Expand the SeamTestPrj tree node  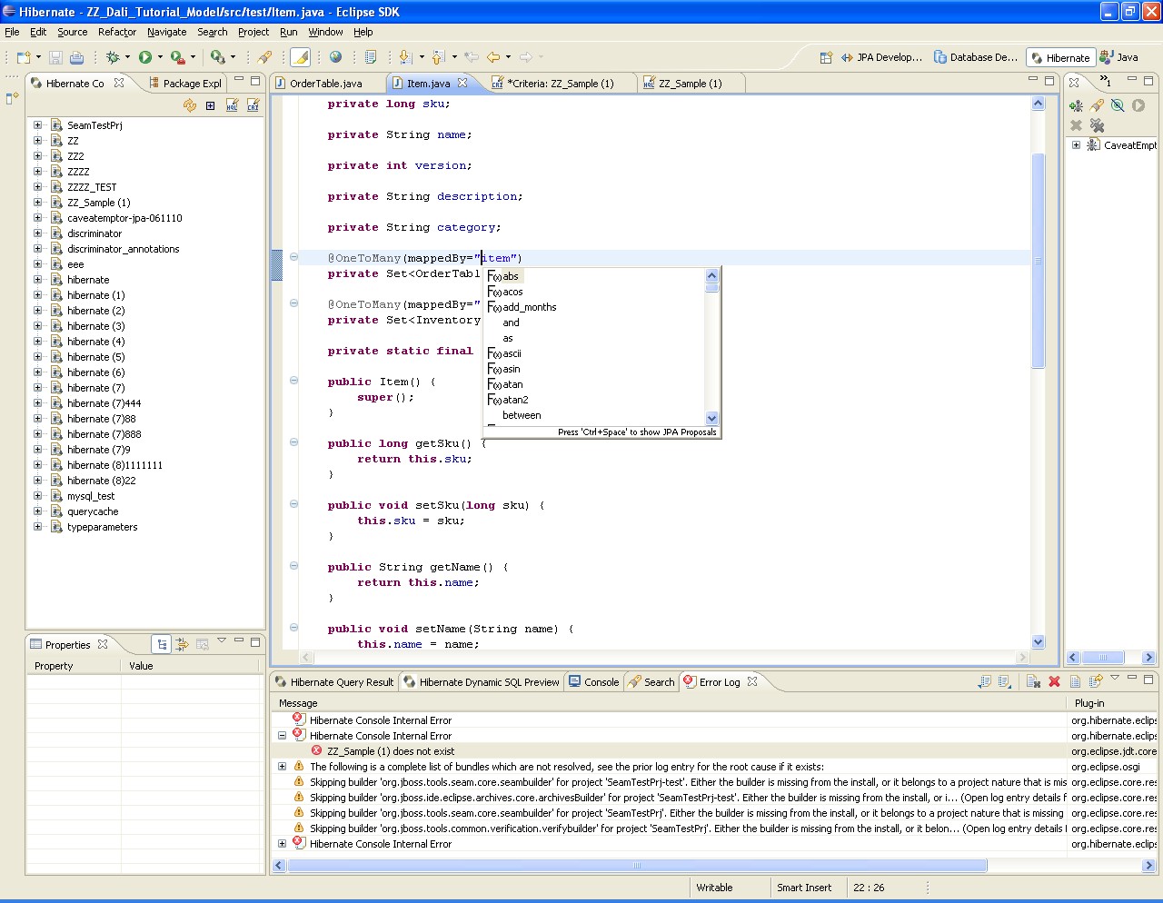pos(37,125)
